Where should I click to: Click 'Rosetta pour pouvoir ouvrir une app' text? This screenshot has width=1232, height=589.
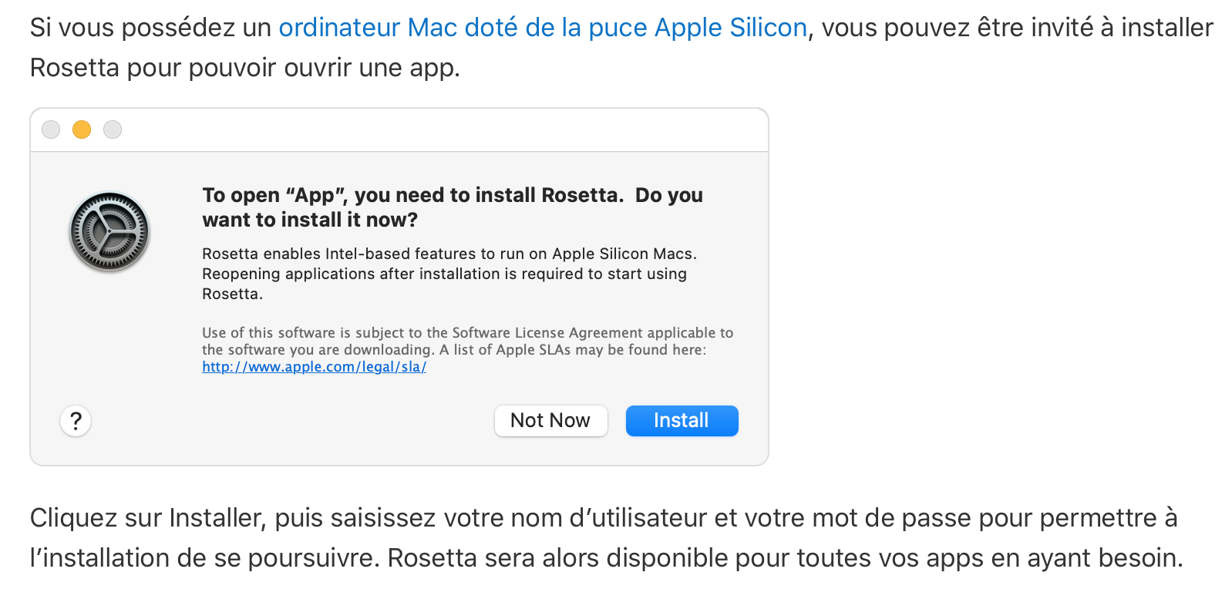pos(244,68)
